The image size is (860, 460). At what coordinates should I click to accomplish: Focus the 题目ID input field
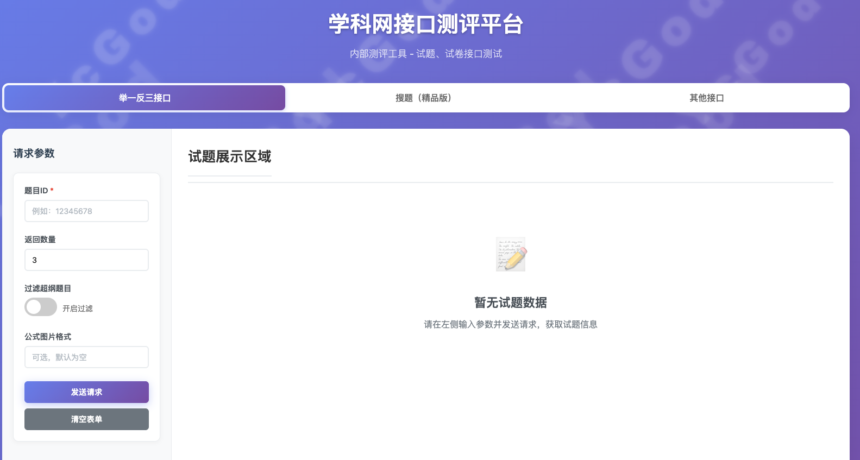pos(86,211)
